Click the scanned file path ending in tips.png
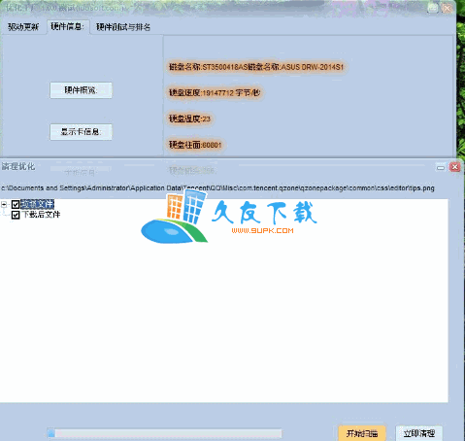 point(217,188)
